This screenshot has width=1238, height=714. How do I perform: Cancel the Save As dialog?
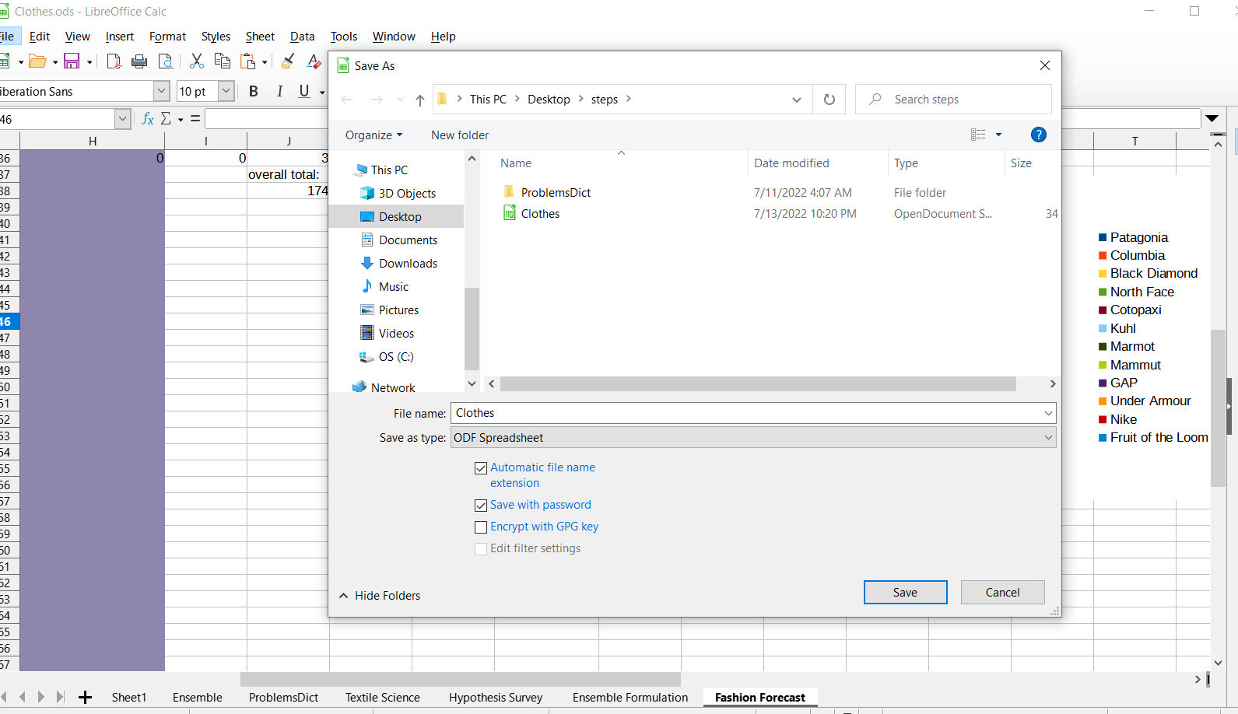pyautogui.click(x=1002, y=593)
